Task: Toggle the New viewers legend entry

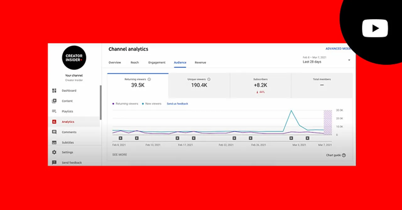Action: (152, 104)
